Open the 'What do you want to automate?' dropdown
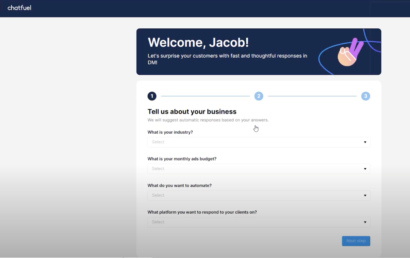The image size is (410, 258). 259,195
